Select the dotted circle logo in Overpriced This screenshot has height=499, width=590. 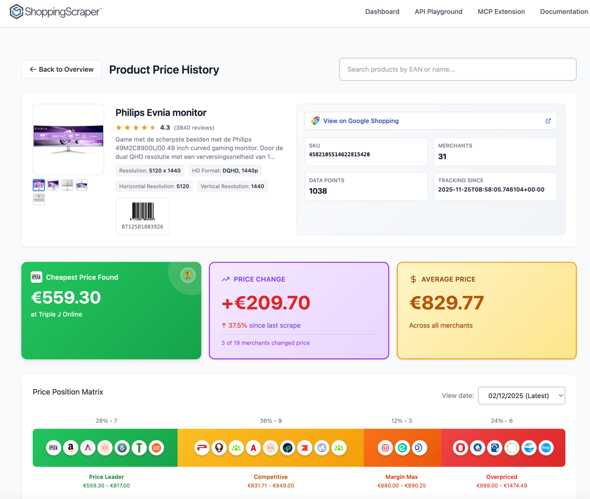tap(512, 448)
